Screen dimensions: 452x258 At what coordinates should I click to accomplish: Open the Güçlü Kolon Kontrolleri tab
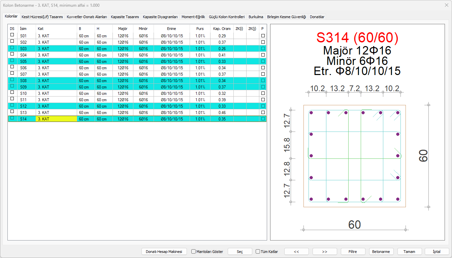[x=227, y=16]
